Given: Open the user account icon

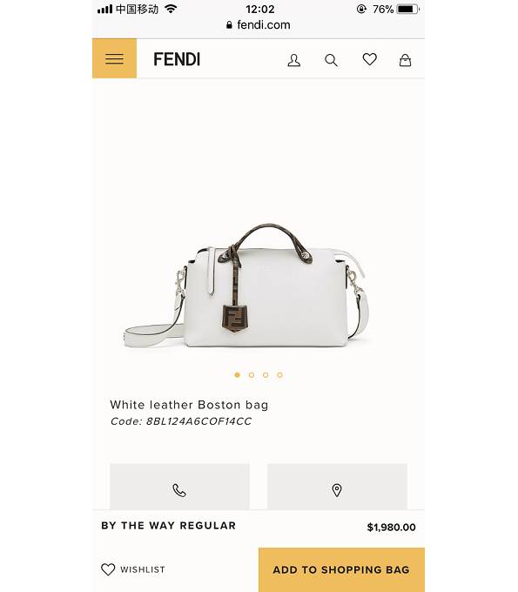Looking at the screenshot, I should pos(293,60).
